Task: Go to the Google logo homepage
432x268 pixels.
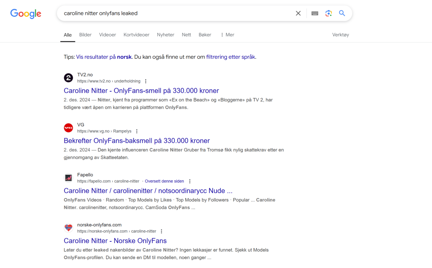Action: pos(26,13)
